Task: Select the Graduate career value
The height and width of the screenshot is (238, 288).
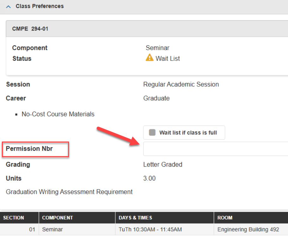Action: pyautogui.click(x=156, y=98)
